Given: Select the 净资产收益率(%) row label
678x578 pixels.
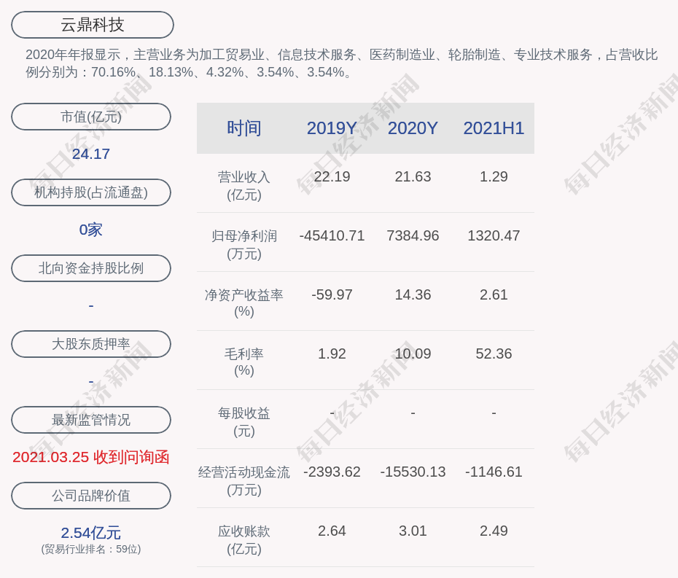Looking at the screenshot, I should click(x=244, y=303).
